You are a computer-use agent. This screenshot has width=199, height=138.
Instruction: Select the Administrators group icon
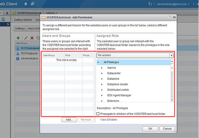[18, 59]
